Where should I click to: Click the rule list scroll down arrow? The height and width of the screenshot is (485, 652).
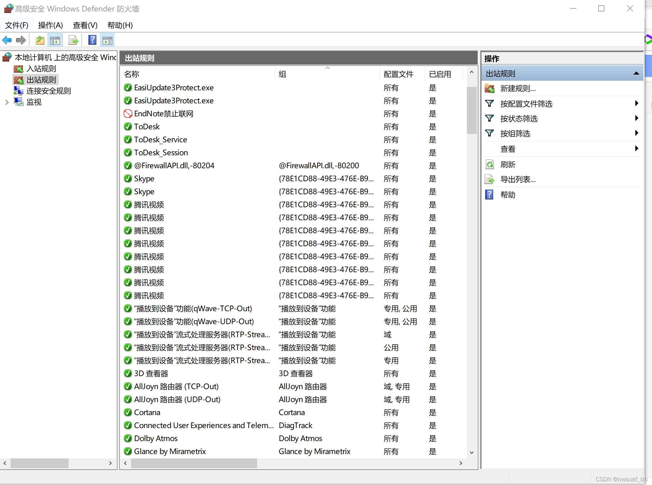pyautogui.click(x=472, y=452)
